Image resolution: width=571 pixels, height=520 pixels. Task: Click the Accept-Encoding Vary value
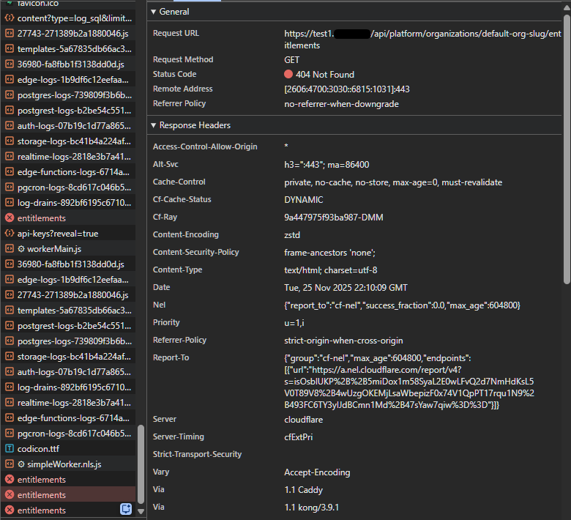click(317, 472)
